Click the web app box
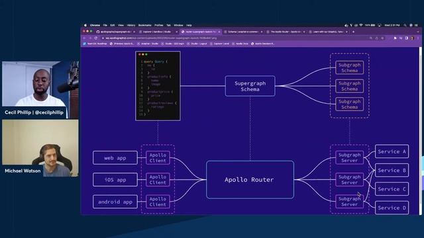The width and height of the screenshot is (424, 238). [x=115, y=157]
